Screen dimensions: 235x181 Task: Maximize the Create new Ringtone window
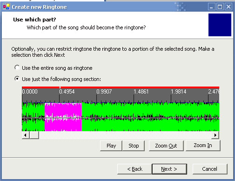click(x=220, y=7)
